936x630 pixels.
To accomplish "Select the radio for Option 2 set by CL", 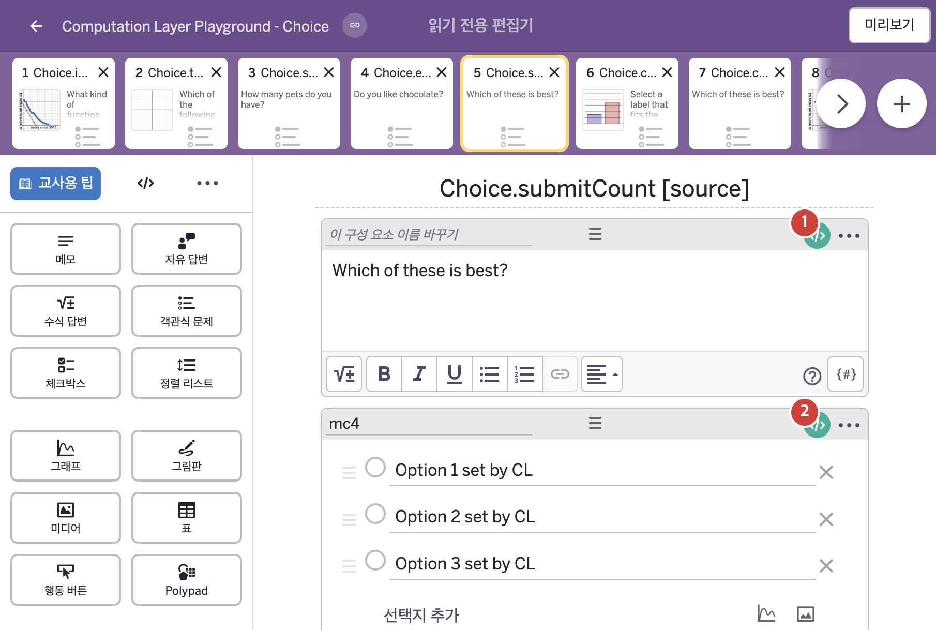I will [x=375, y=514].
